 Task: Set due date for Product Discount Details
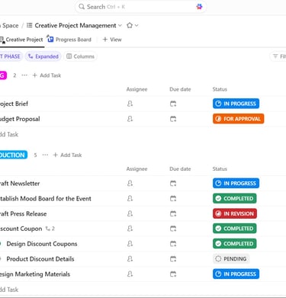coord(173,259)
